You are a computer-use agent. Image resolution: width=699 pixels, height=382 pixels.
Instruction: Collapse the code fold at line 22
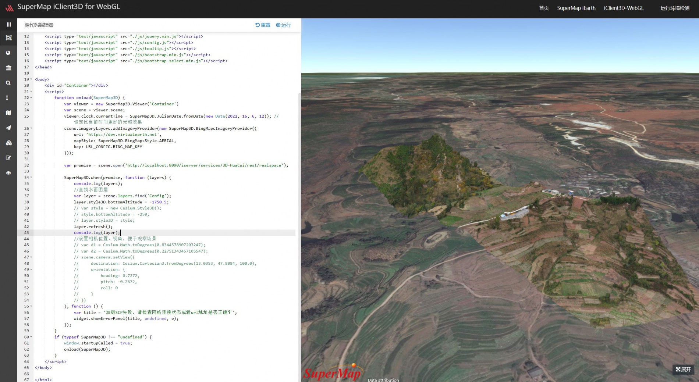[31, 98]
